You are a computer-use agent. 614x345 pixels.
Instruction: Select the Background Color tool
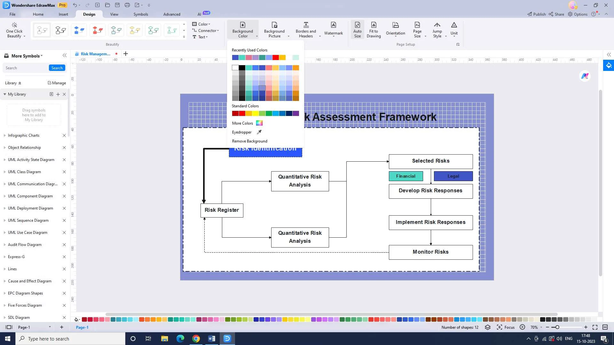click(x=242, y=29)
